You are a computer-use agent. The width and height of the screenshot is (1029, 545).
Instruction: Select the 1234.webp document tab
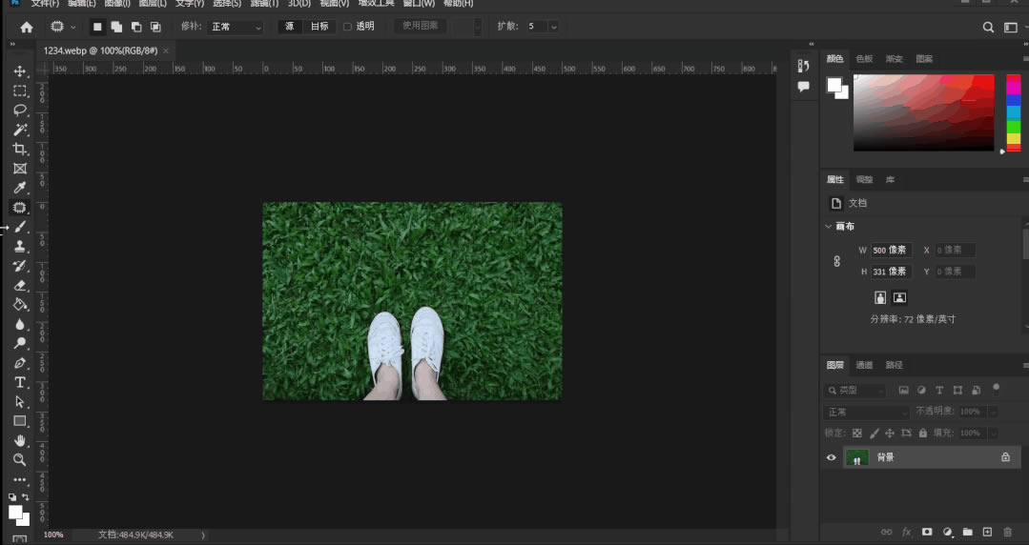click(x=100, y=50)
